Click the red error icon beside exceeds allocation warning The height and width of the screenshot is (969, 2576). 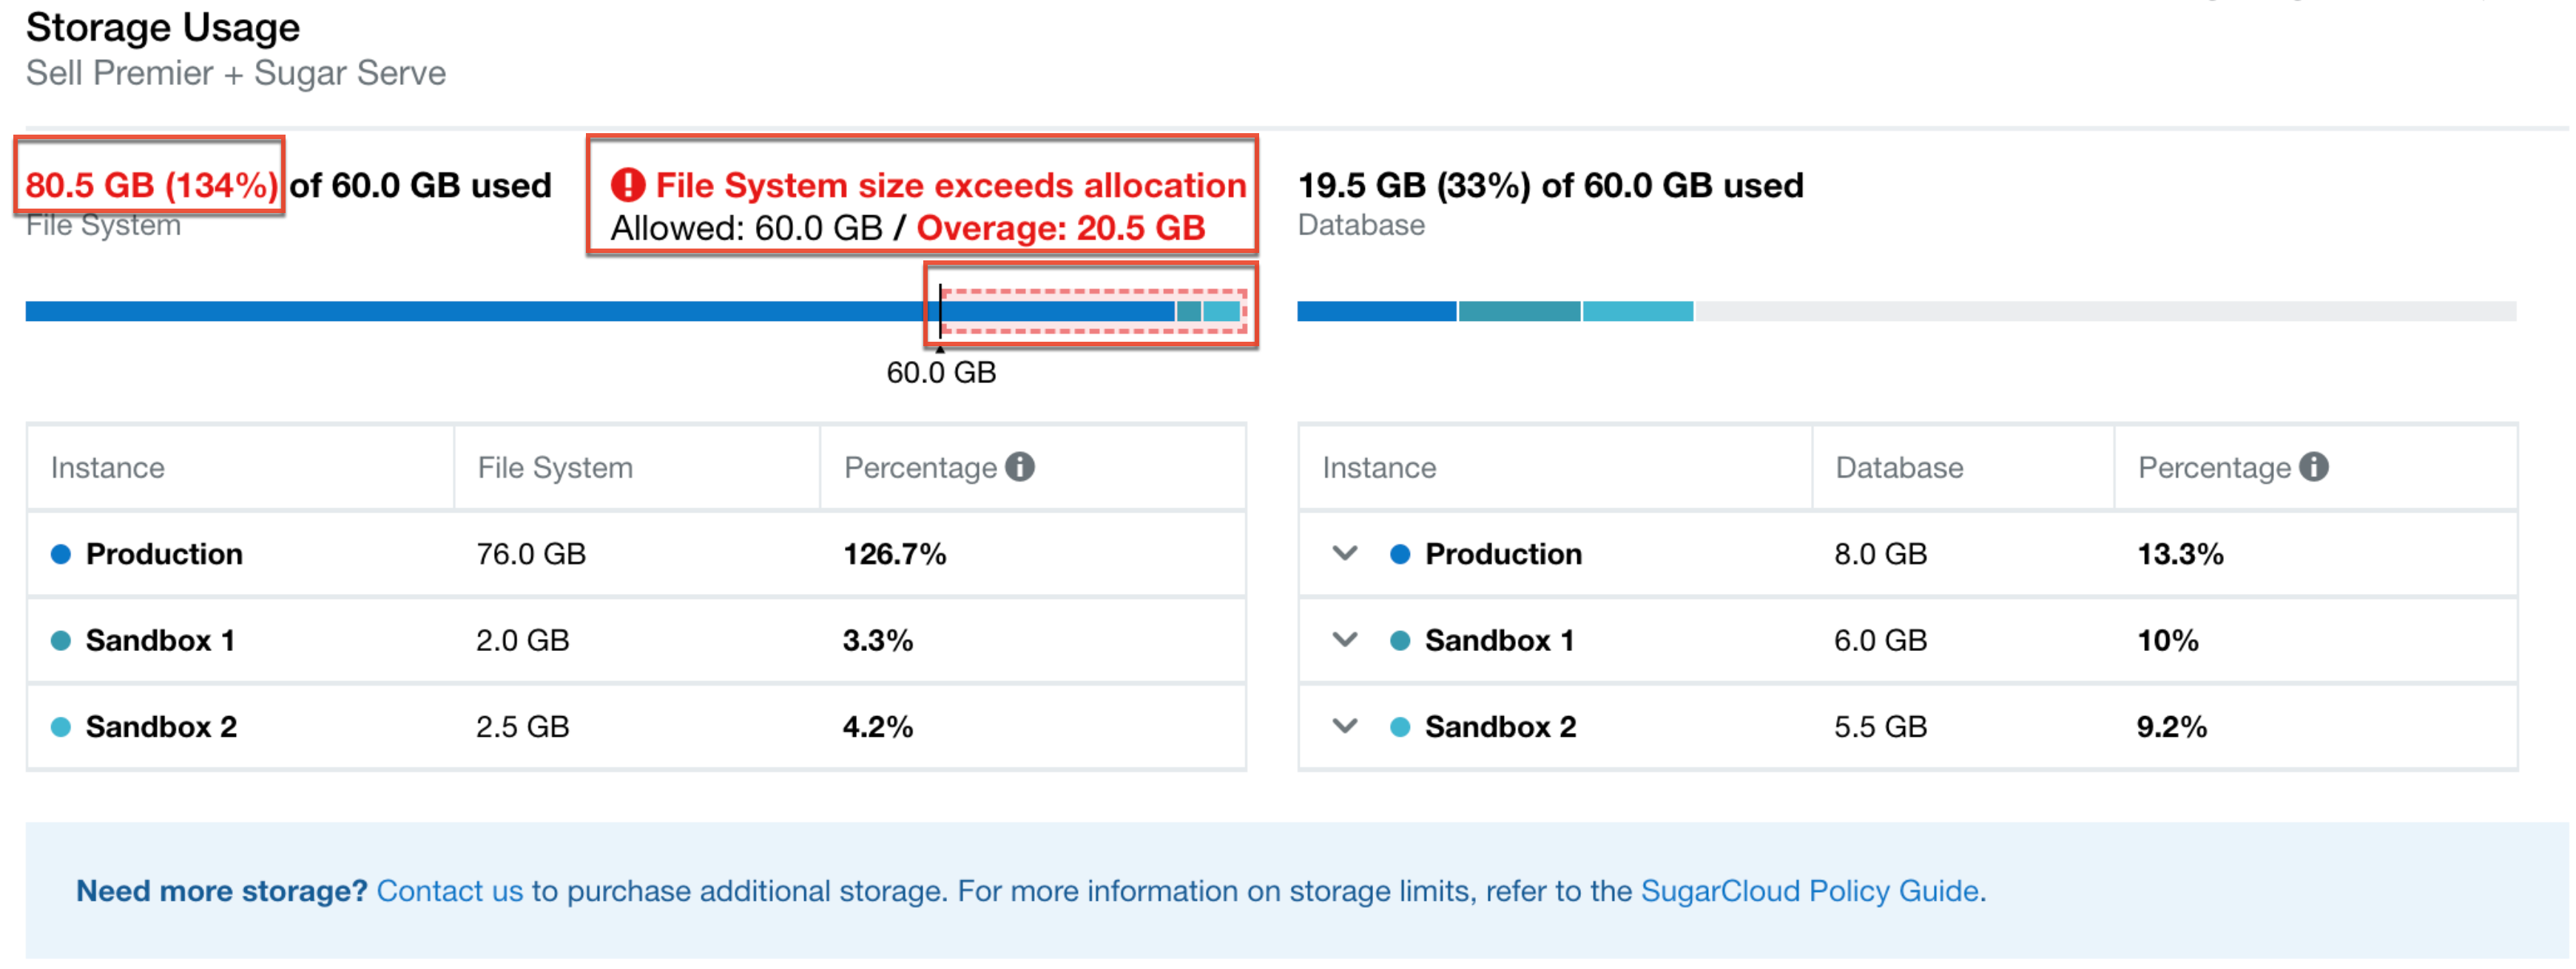pos(629,185)
